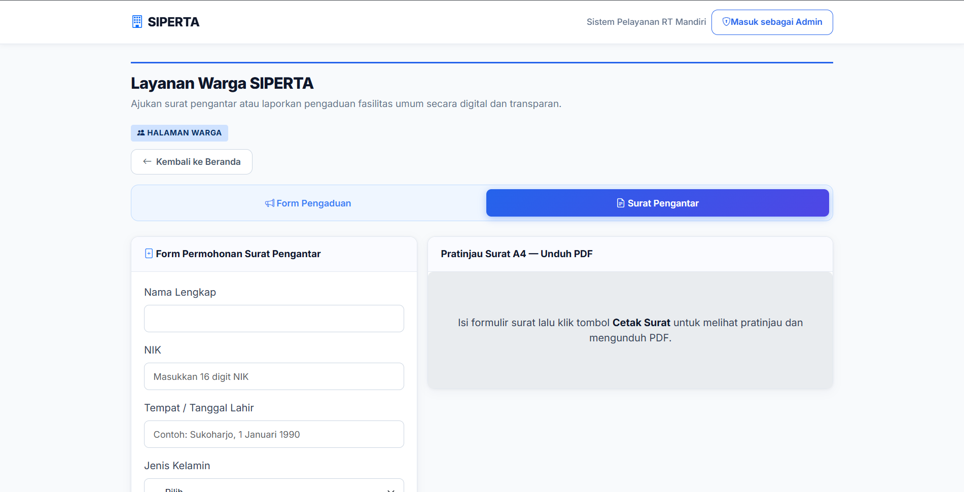This screenshot has width=964, height=492.
Task: Click the Ajukan surat pengantar description line
Action: pyautogui.click(x=346, y=103)
